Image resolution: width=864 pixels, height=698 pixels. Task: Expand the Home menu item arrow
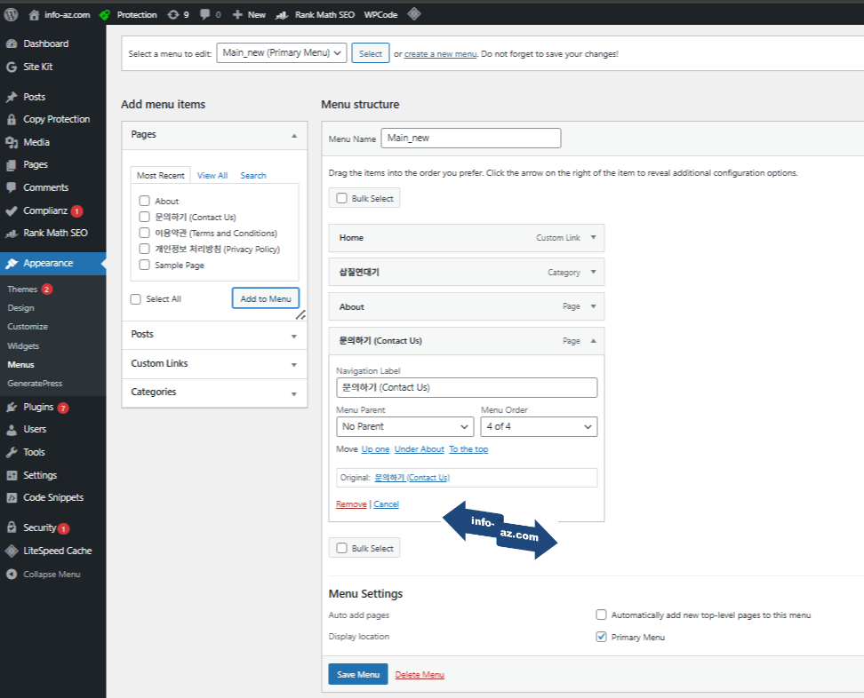[x=593, y=238]
